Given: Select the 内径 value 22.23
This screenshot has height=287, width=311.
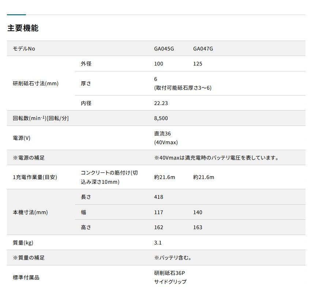Looking at the screenshot, I should pyautogui.click(x=161, y=103).
